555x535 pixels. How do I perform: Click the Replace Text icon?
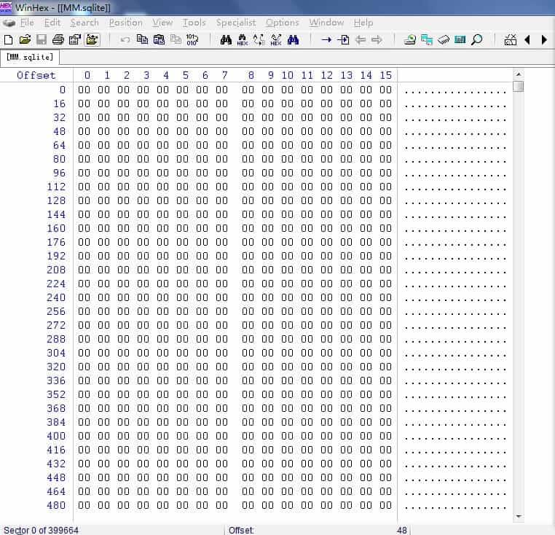click(x=259, y=39)
